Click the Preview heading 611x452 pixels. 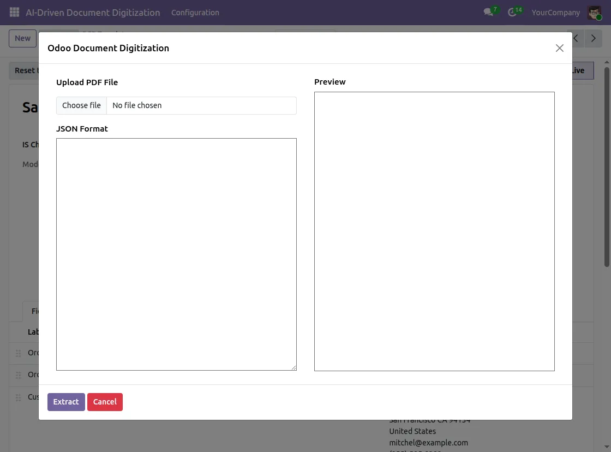[330, 82]
